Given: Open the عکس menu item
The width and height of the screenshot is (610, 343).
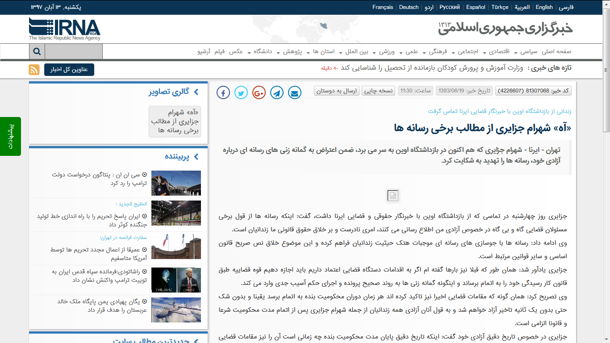Looking at the screenshot, I should pyautogui.click(x=236, y=51).
